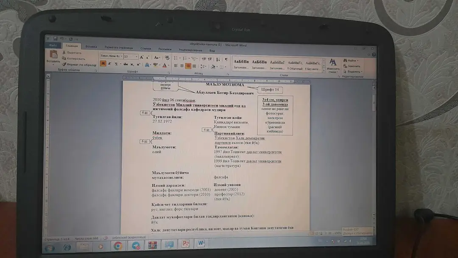Open the Times New Roman font dropdown
This screenshot has height=258, width=458.
tap(111, 56)
